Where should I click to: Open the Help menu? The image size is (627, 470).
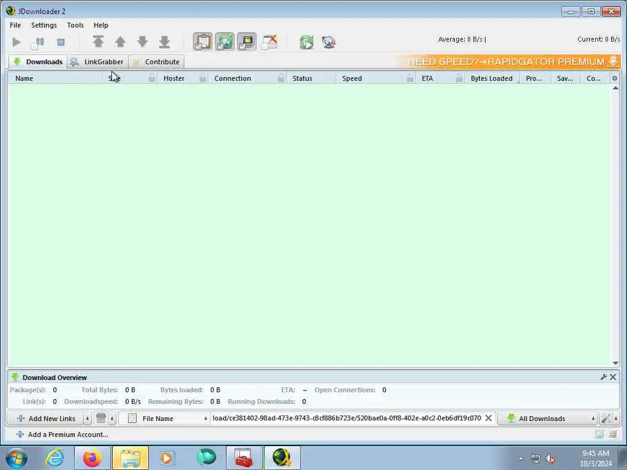pos(101,25)
